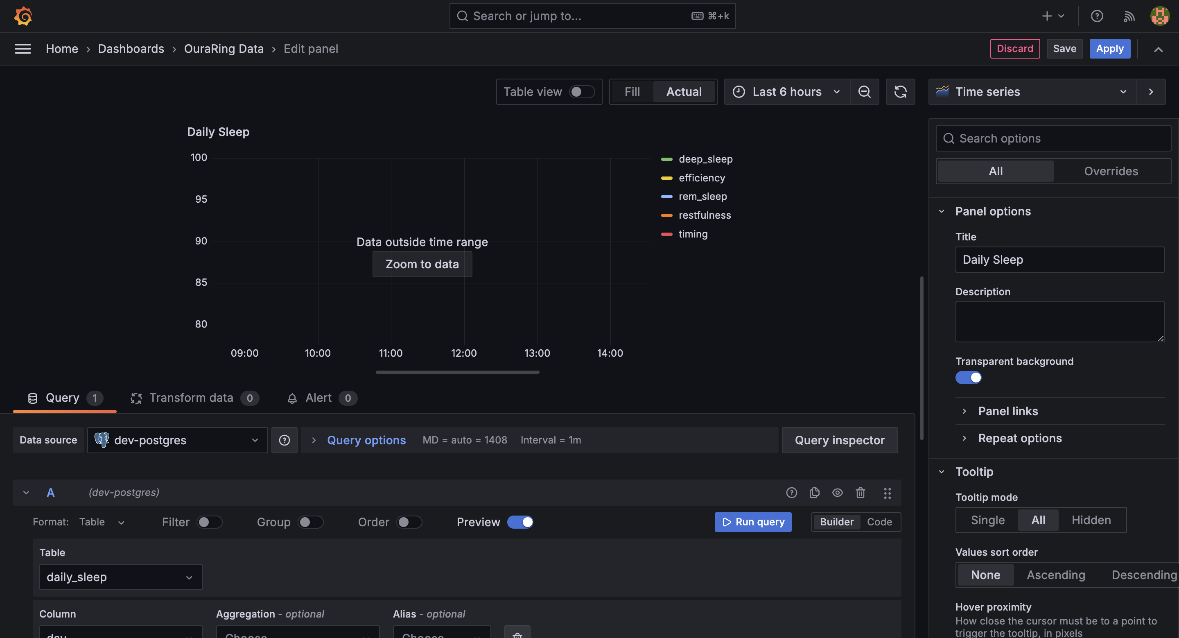Enable the Filter toggle in query builder
Viewport: 1179px width, 638px height.
click(209, 522)
